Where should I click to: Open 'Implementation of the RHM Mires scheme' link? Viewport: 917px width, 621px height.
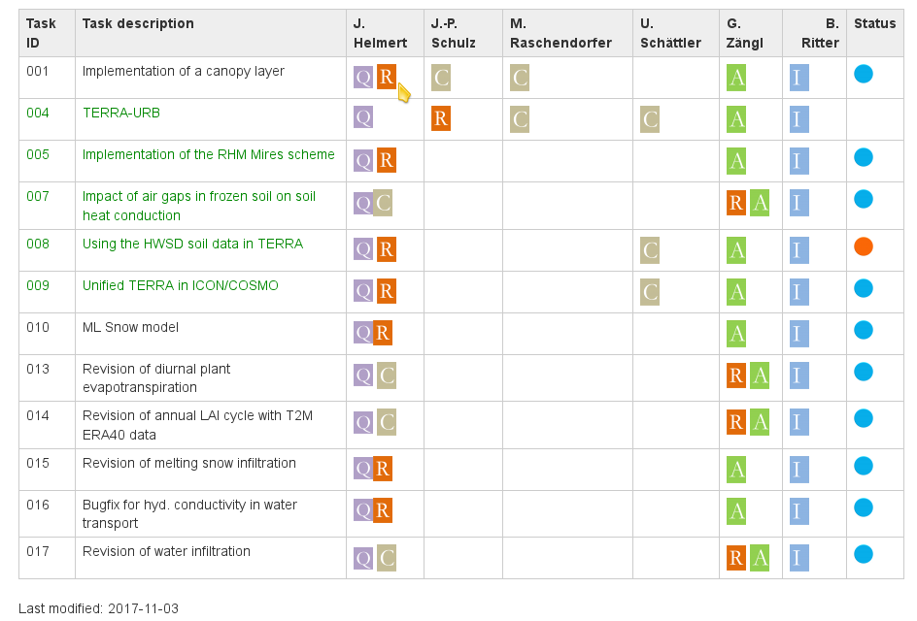[x=208, y=154]
